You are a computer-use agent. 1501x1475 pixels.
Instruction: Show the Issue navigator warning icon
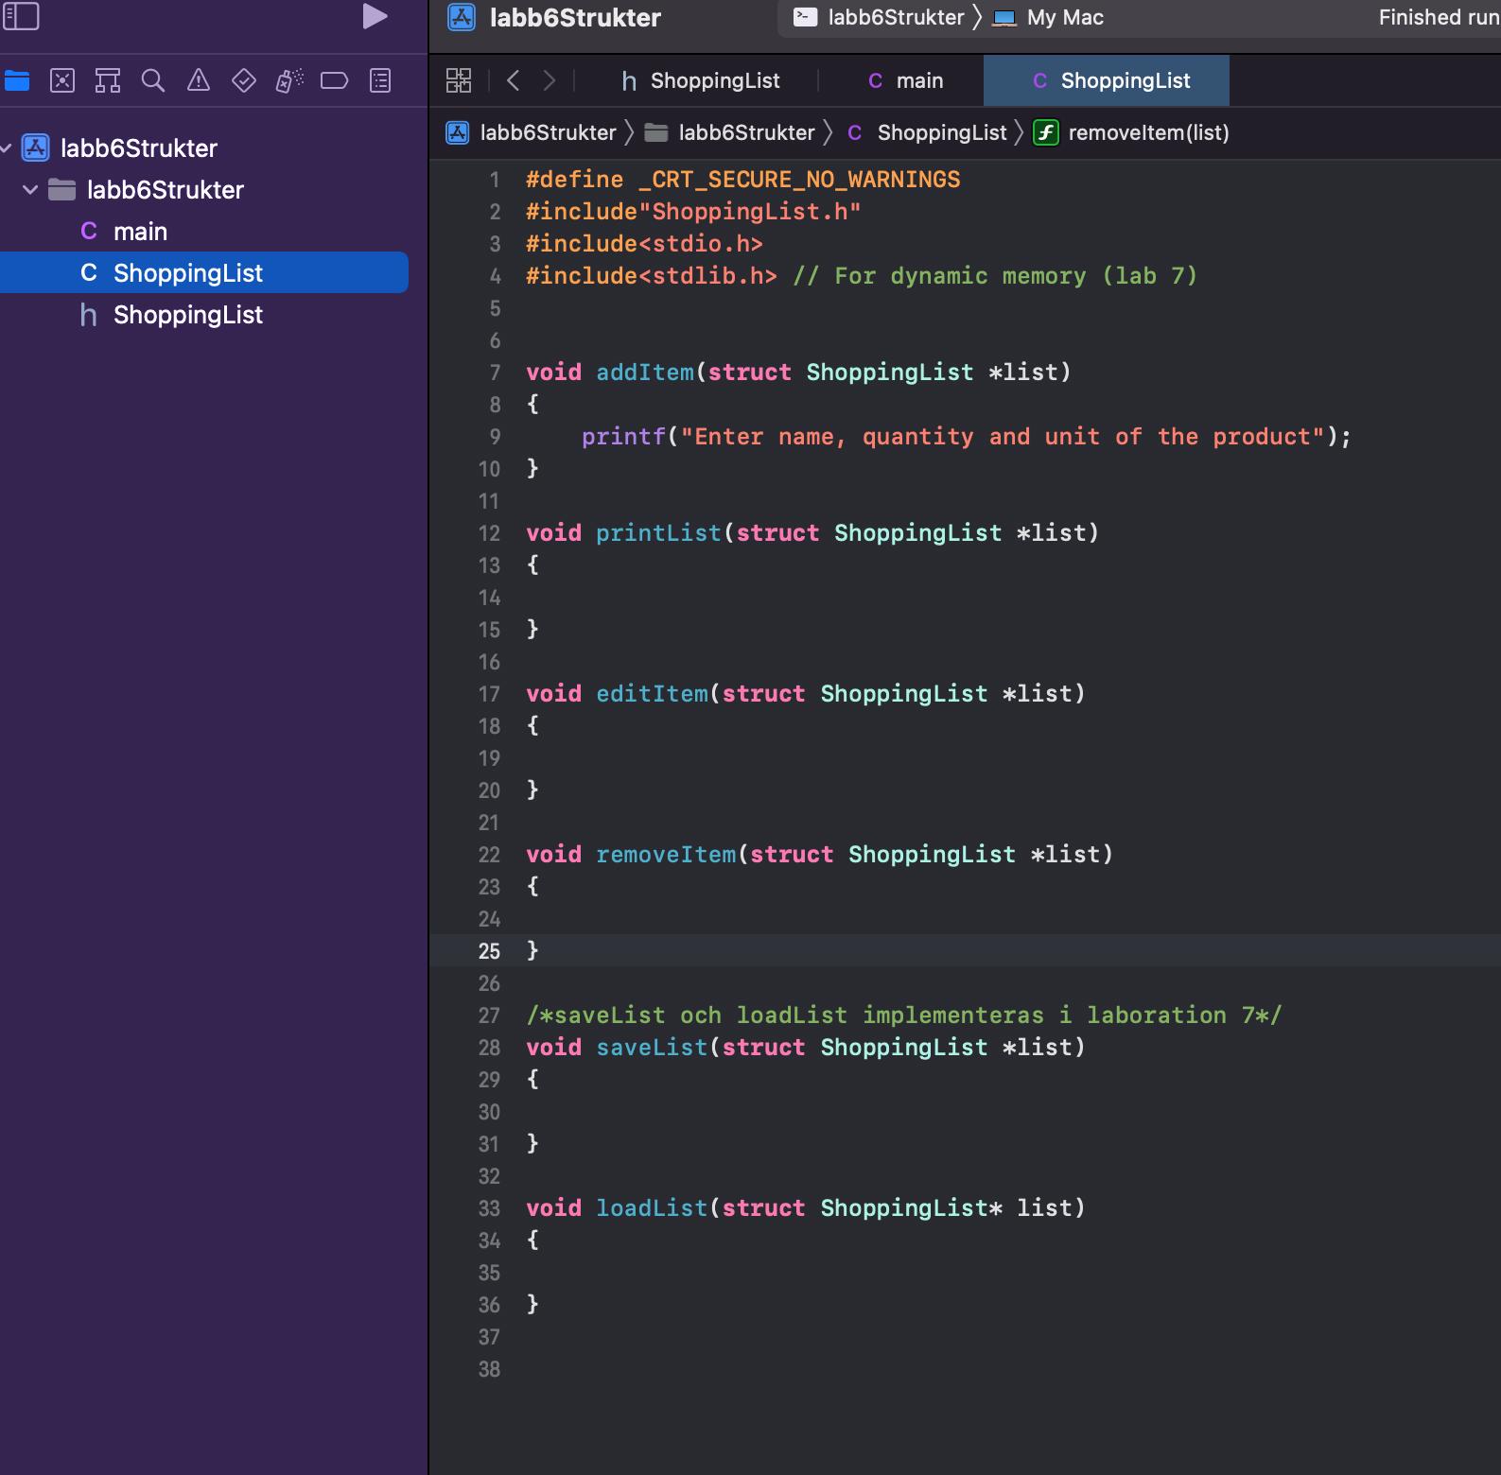[x=199, y=81]
